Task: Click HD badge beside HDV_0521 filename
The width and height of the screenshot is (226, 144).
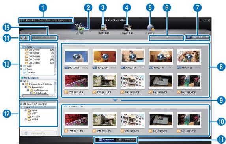Action: point(179,67)
